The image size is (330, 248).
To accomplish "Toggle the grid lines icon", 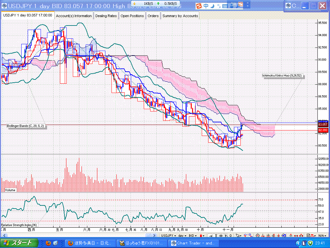I will 221,235.
